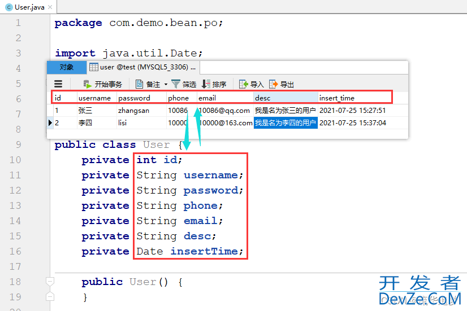The height and width of the screenshot is (311, 467).
Task: Click the User() constructor on line 18
Action: (x=149, y=282)
